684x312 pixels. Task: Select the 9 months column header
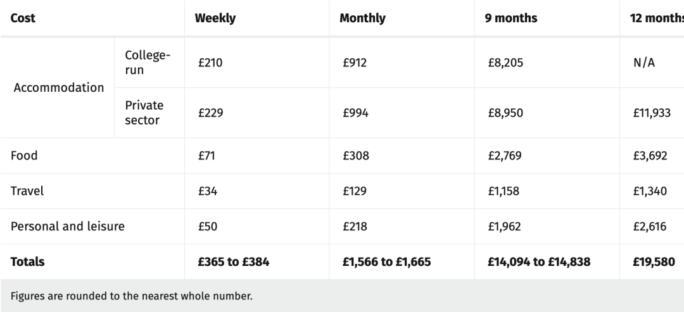[x=511, y=18]
